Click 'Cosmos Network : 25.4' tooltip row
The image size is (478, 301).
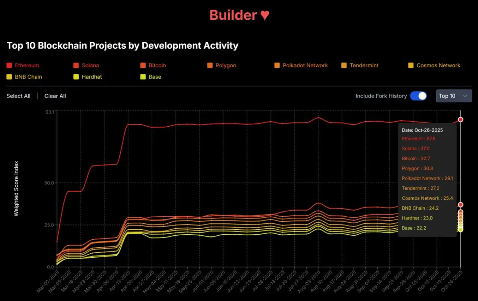(427, 198)
